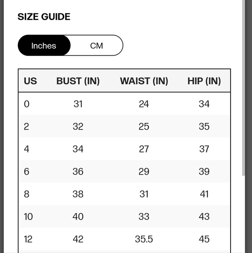Click the hip value 45
252x253 pixels.
pos(204,239)
